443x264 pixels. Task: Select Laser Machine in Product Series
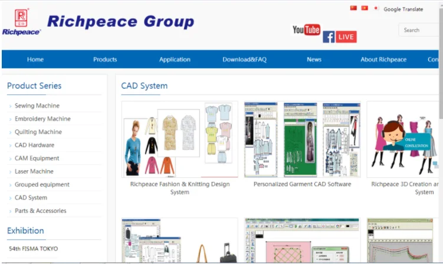[34, 171]
